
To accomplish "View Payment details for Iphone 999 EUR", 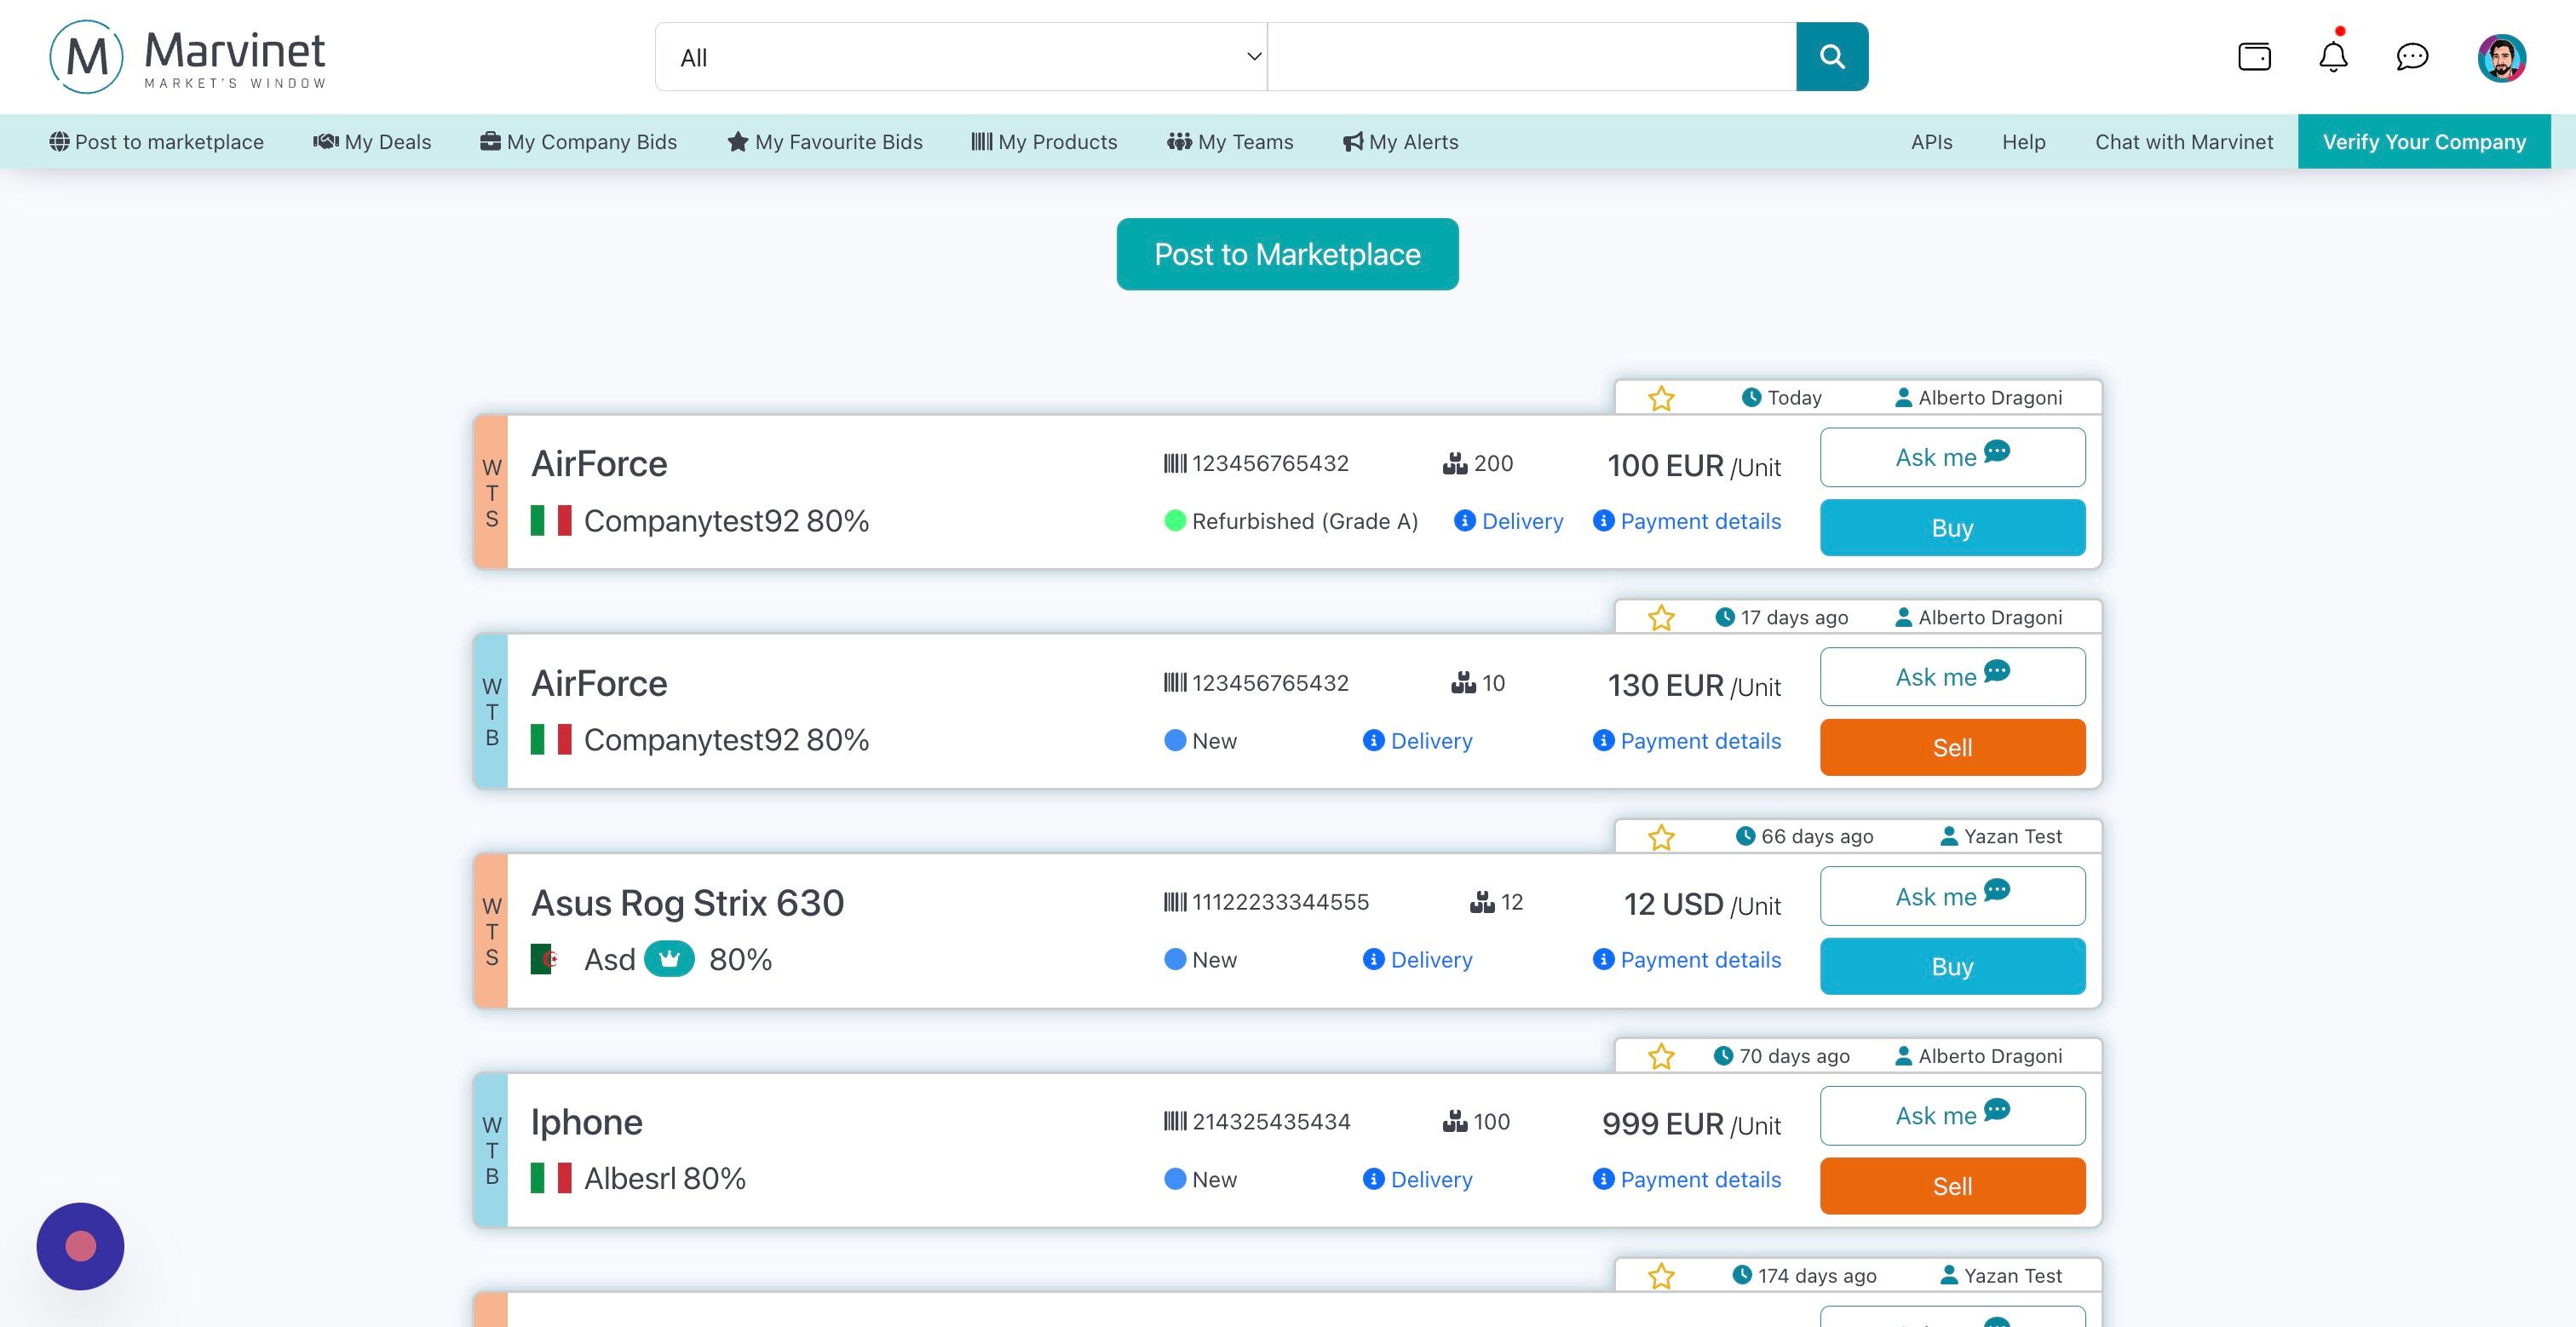I will pyautogui.click(x=1686, y=1180).
